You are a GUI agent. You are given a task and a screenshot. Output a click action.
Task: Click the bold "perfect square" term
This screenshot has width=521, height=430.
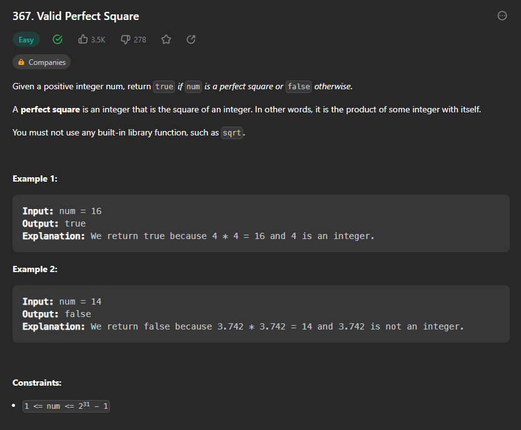pos(50,110)
